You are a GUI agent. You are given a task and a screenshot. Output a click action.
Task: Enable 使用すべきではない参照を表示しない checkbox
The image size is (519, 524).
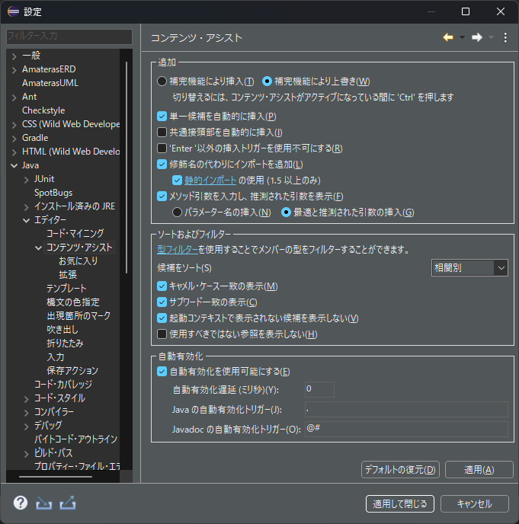pos(162,334)
